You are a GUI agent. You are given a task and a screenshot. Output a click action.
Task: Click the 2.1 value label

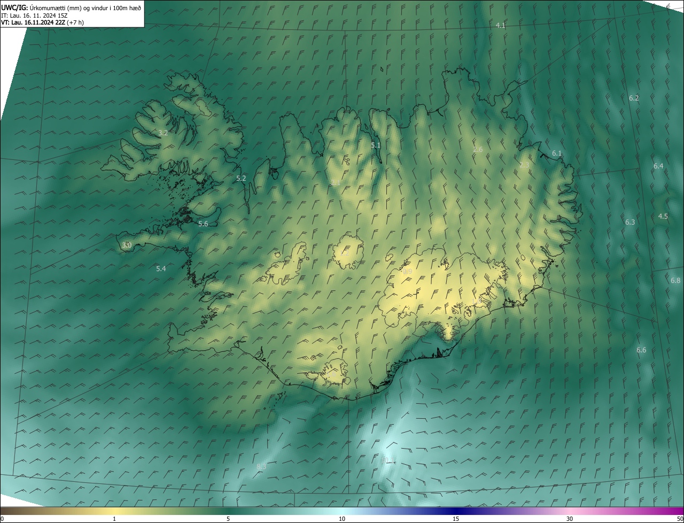(336, 182)
